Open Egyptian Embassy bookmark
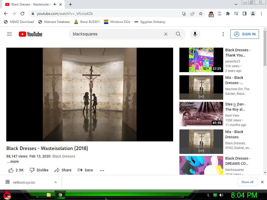 point(150,22)
